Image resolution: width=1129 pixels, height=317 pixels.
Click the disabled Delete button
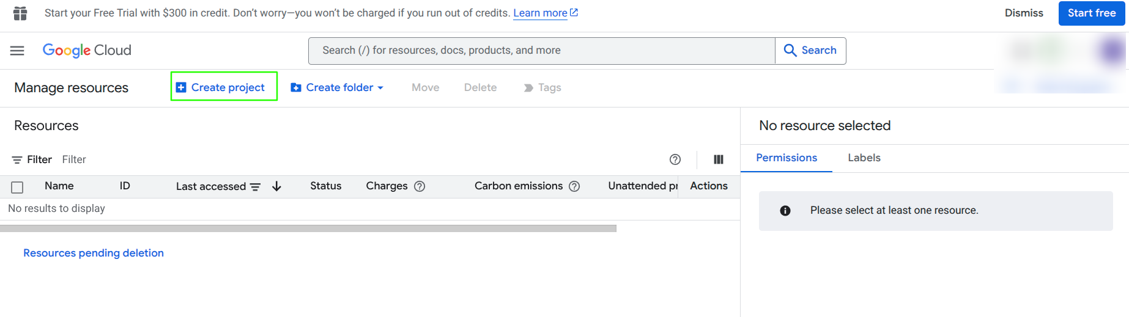[x=480, y=87]
